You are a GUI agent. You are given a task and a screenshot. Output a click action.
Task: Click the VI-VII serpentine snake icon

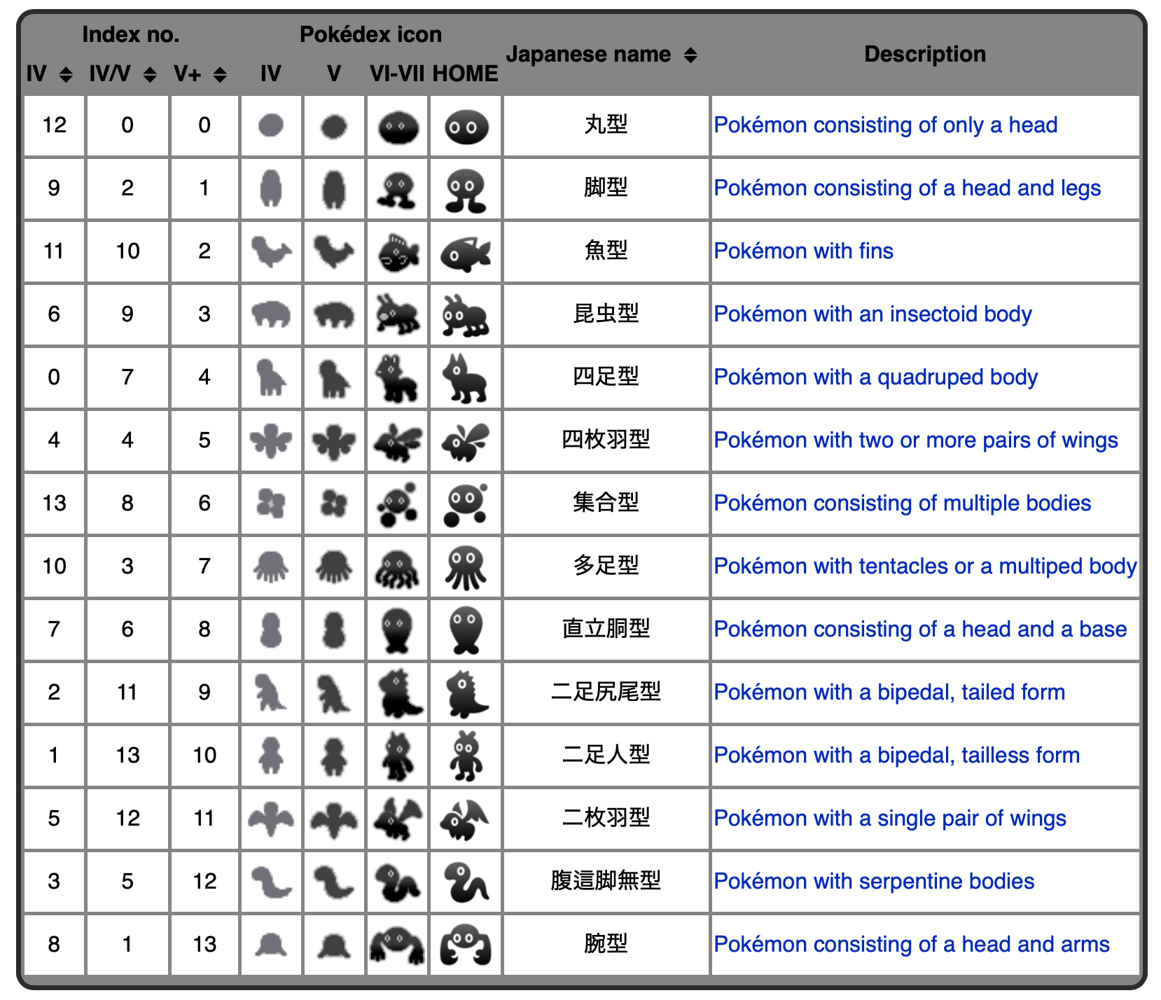(397, 882)
